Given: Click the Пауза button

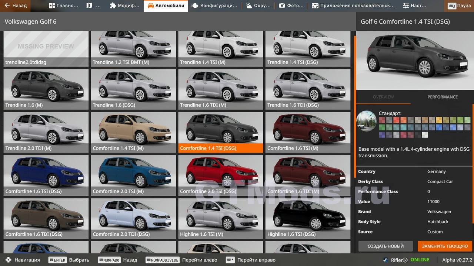Looking at the screenshot, I should coord(460,6).
